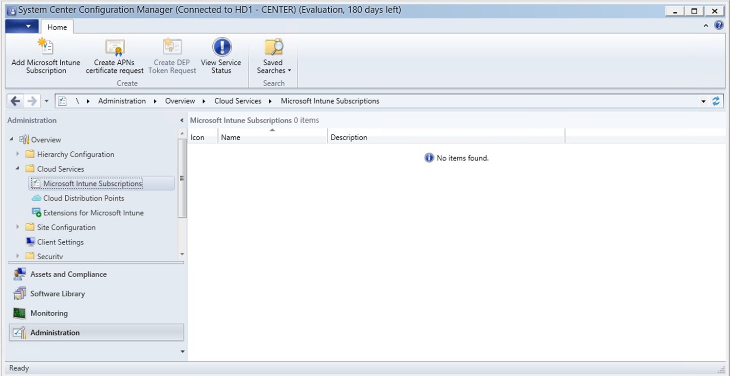Select Client Settings item
The height and width of the screenshot is (376, 730).
[60, 242]
